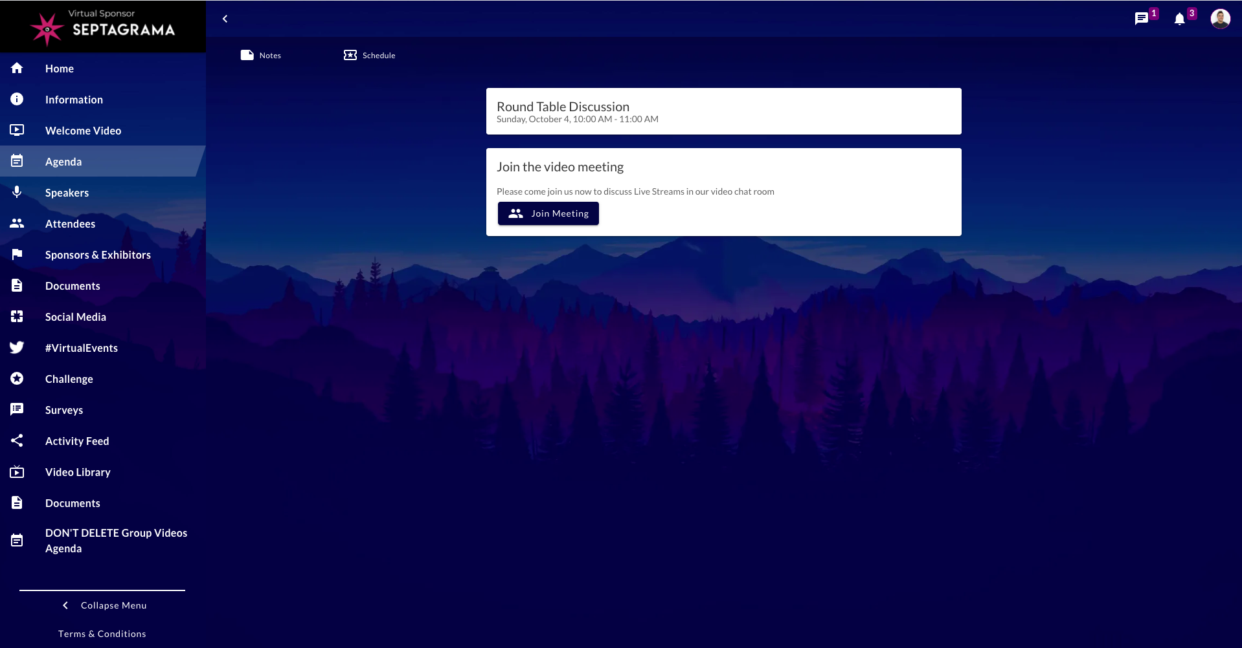Screen dimensions: 1242x648
Task: Click the Video Library TV icon
Action: tap(17, 472)
